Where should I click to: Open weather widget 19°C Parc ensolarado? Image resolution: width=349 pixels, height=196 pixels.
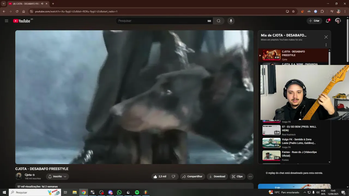point(284,192)
